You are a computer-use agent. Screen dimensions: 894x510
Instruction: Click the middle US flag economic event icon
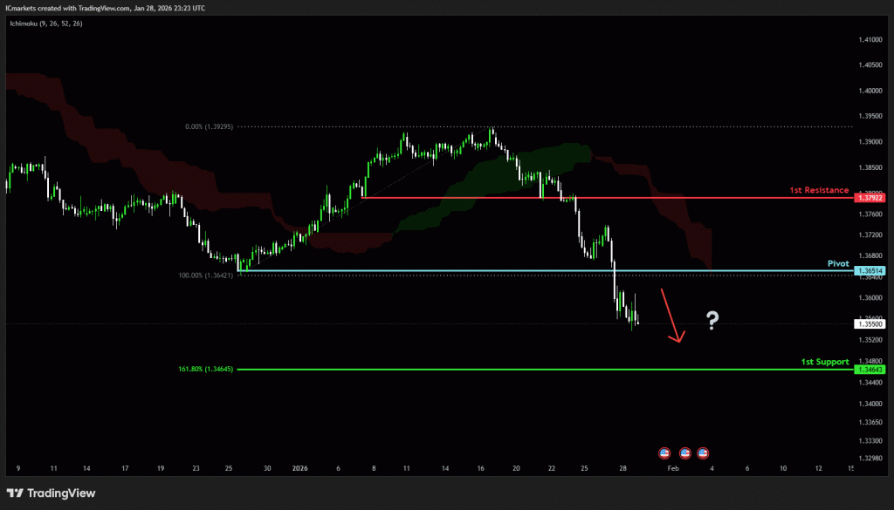(684, 453)
